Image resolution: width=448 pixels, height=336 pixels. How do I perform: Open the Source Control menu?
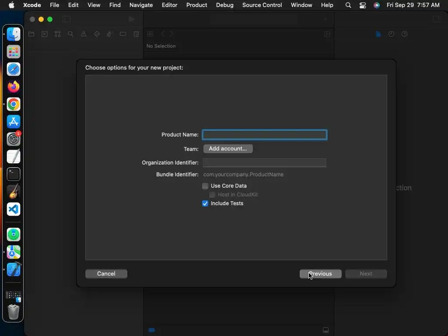tap(262, 5)
